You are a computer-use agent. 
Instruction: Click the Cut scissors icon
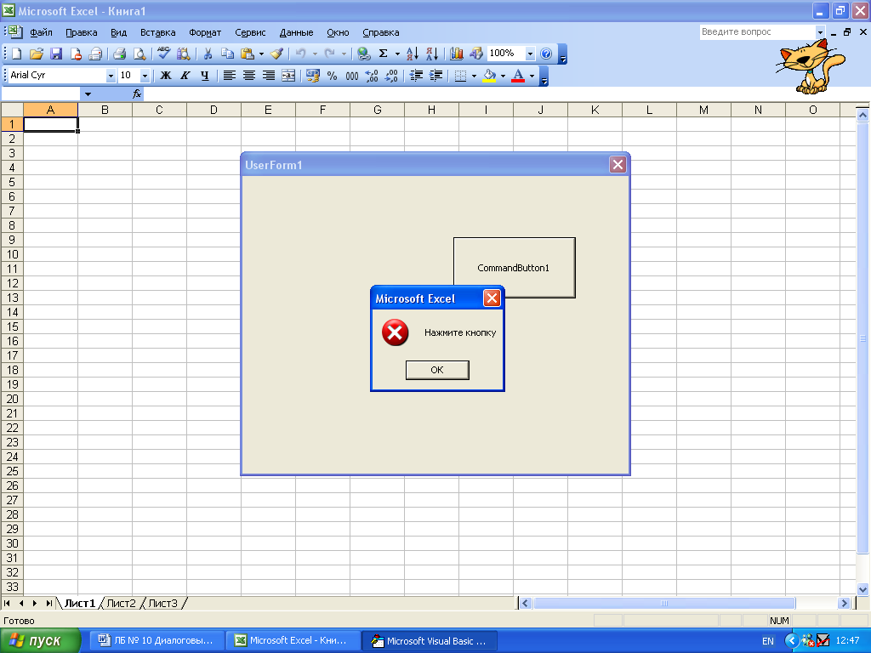tap(208, 54)
